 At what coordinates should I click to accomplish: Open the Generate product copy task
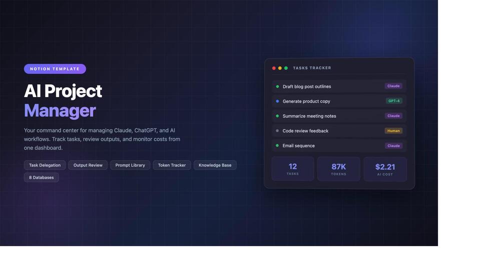coord(339,101)
